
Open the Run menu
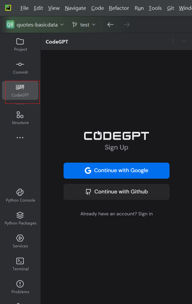coord(139,8)
